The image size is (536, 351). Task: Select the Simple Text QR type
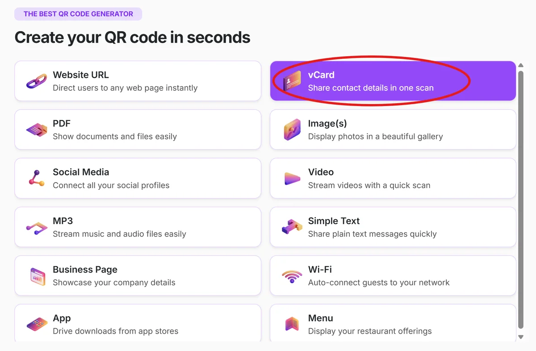tap(393, 227)
